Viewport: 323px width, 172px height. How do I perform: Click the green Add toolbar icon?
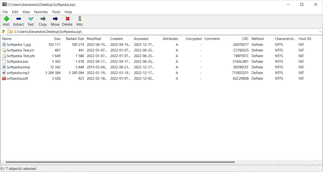[6, 19]
